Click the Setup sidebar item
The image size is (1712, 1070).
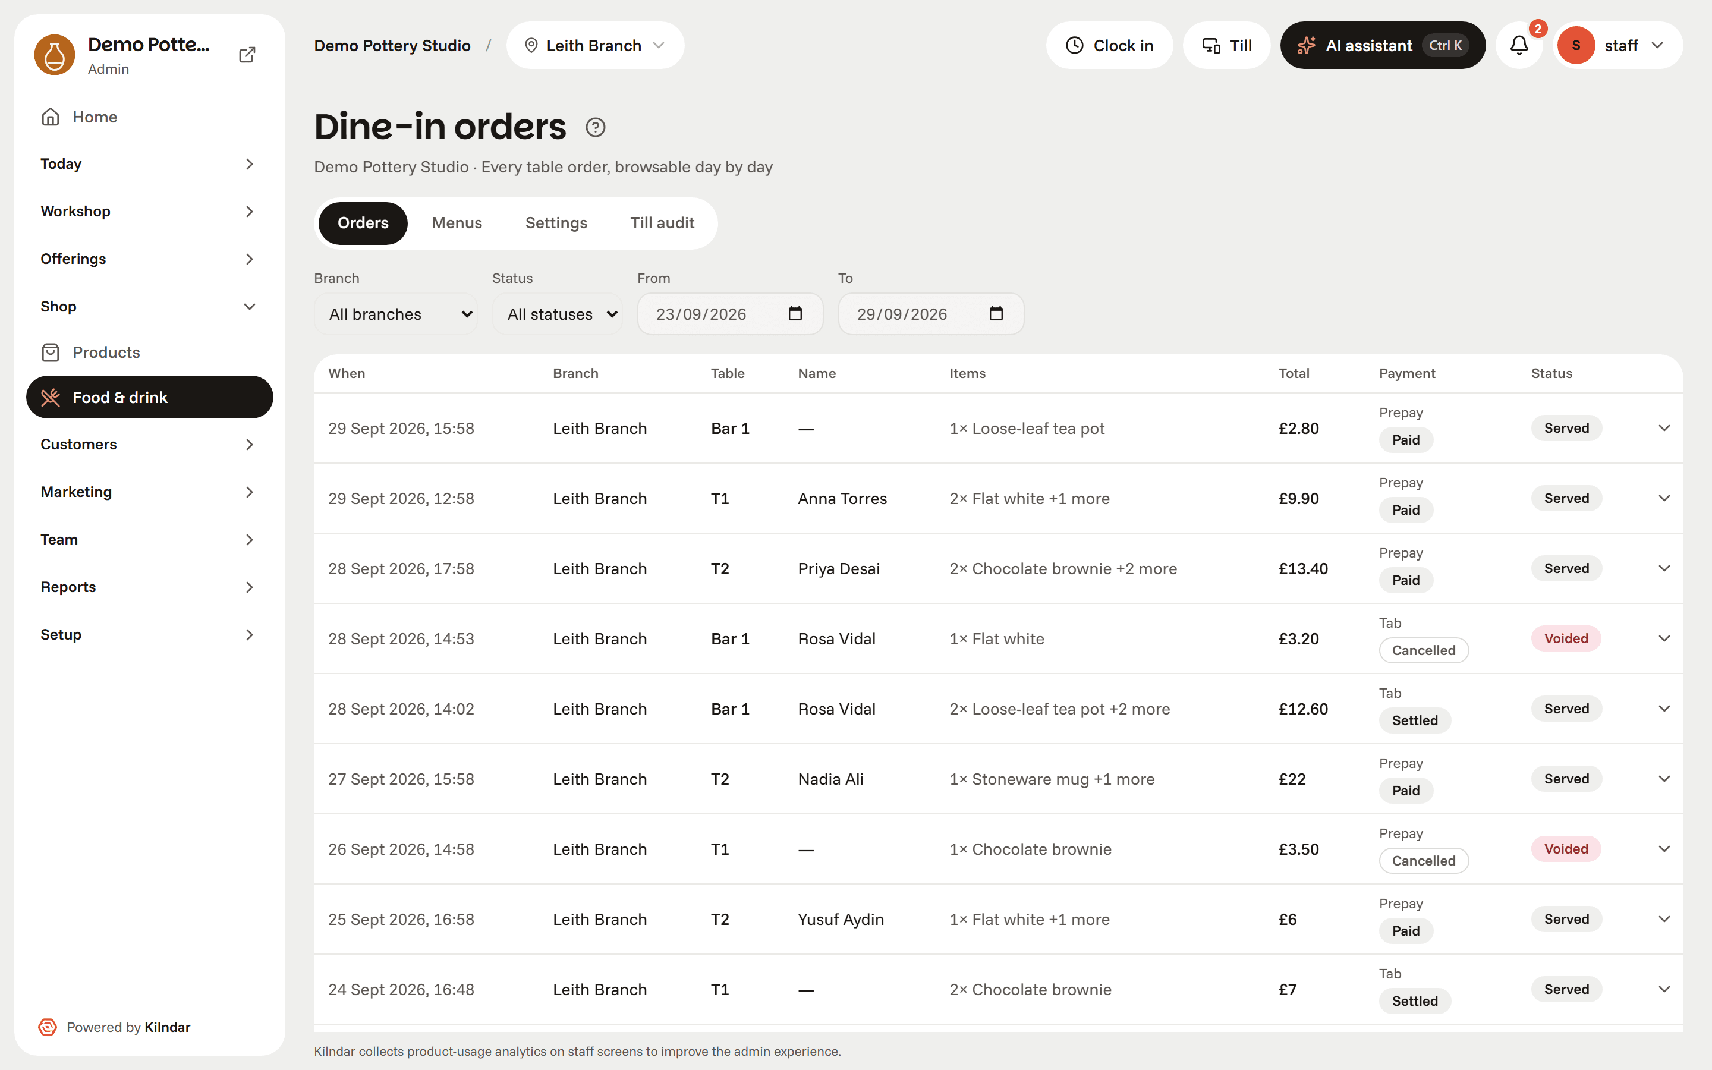click(x=149, y=635)
